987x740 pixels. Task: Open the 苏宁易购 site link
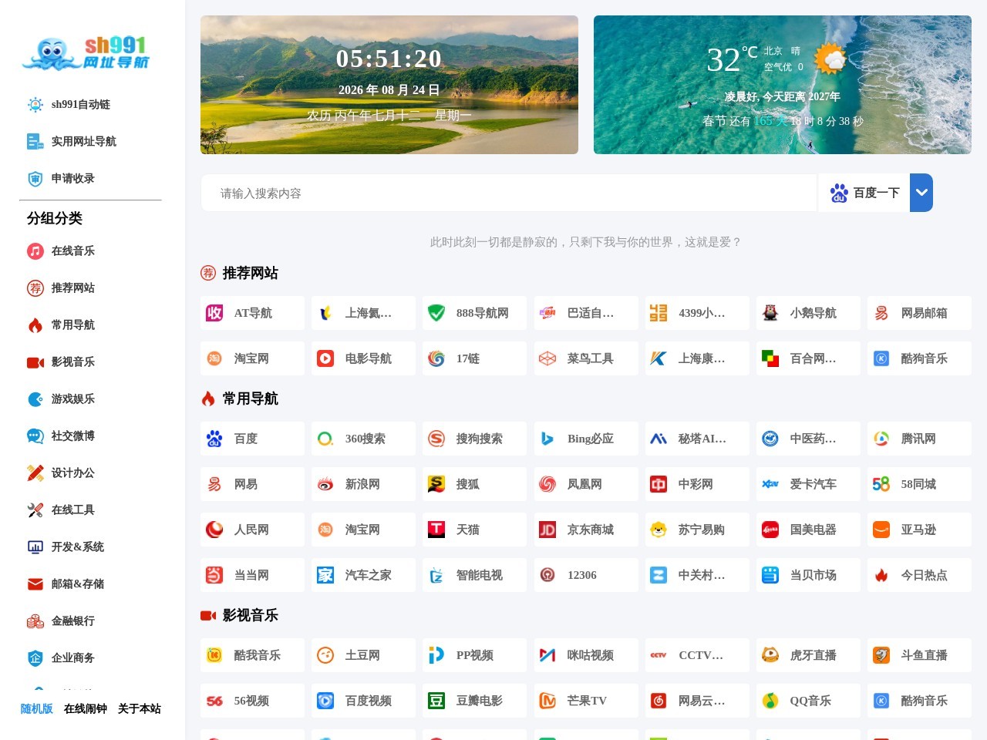[x=697, y=530]
